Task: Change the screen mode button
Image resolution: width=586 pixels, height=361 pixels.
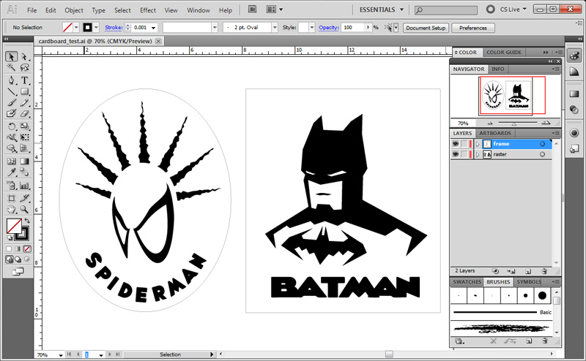Action: pos(18,272)
